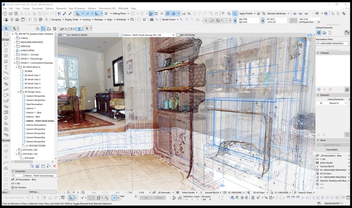This screenshot has width=352, height=208.
Task: Select the Arrow tool in the left toolbox
Action: (x=6, y=29)
